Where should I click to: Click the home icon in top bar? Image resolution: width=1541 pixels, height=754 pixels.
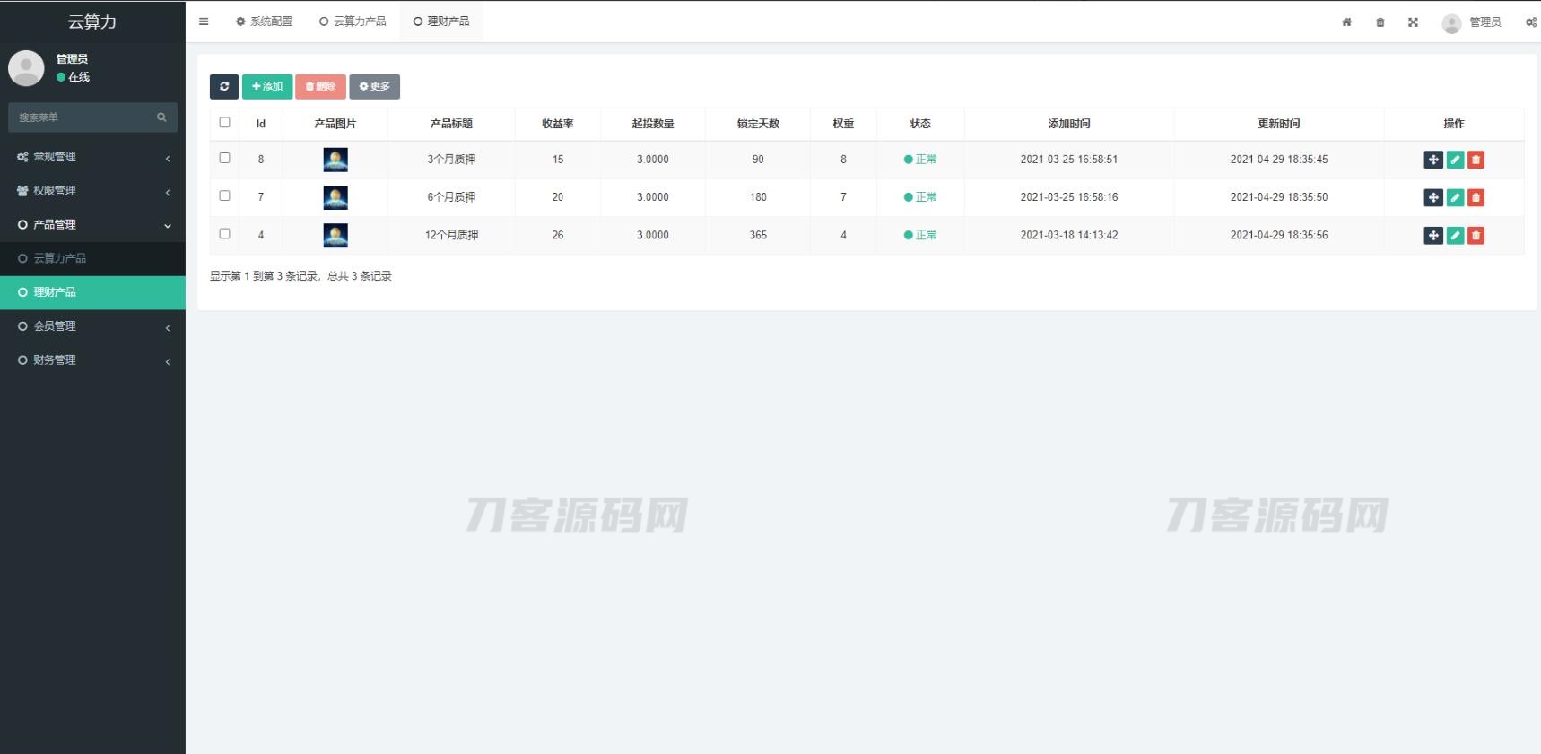[x=1346, y=22]
